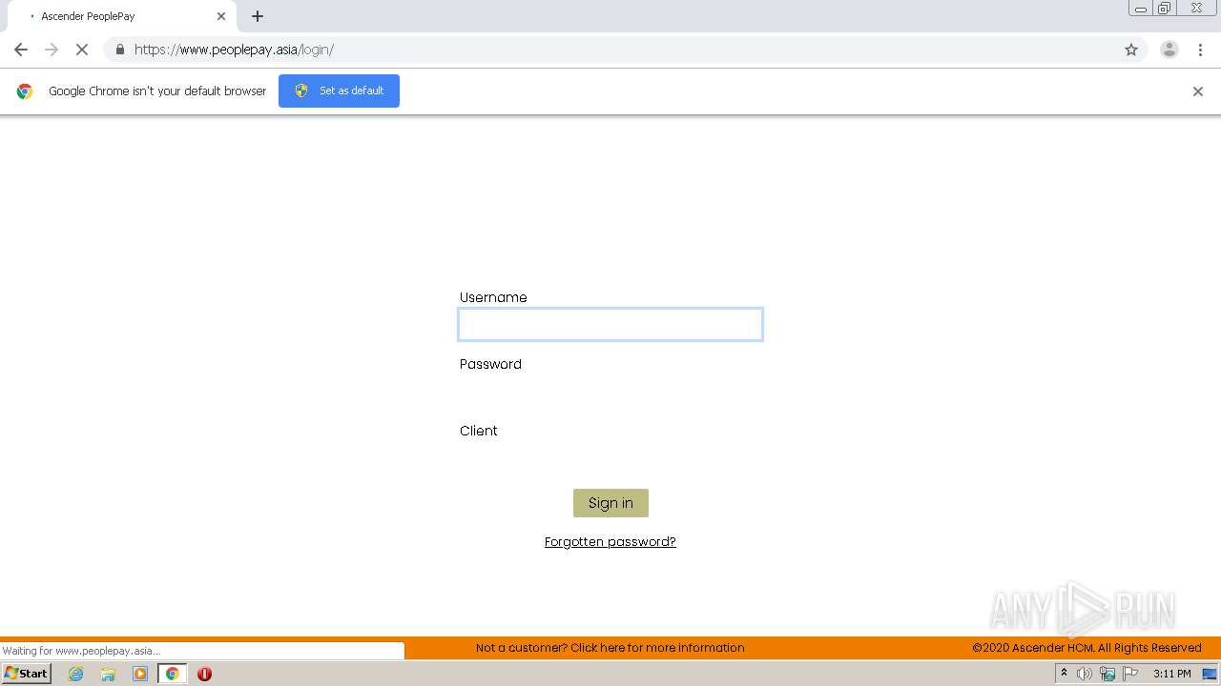Bookmark this page with the star
Viewport: 1221px width, 686px height.
tap(1131, 50)
